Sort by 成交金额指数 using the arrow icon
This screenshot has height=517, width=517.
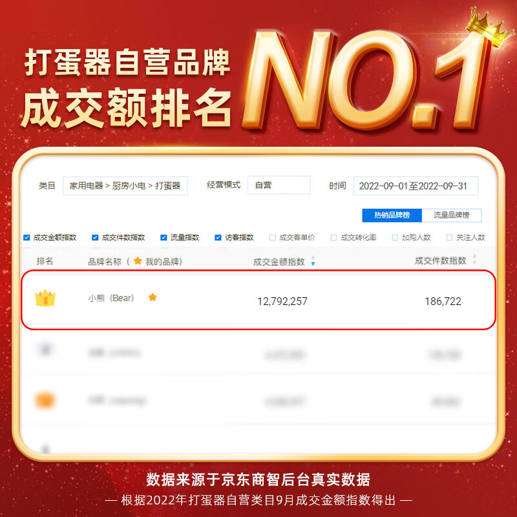313,260
